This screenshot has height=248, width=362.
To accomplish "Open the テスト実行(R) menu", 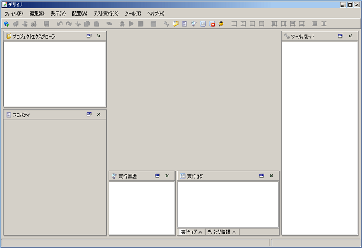I will 106,13.
